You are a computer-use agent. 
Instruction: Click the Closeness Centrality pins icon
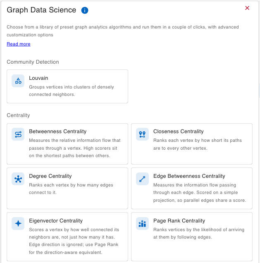point(142,134)
